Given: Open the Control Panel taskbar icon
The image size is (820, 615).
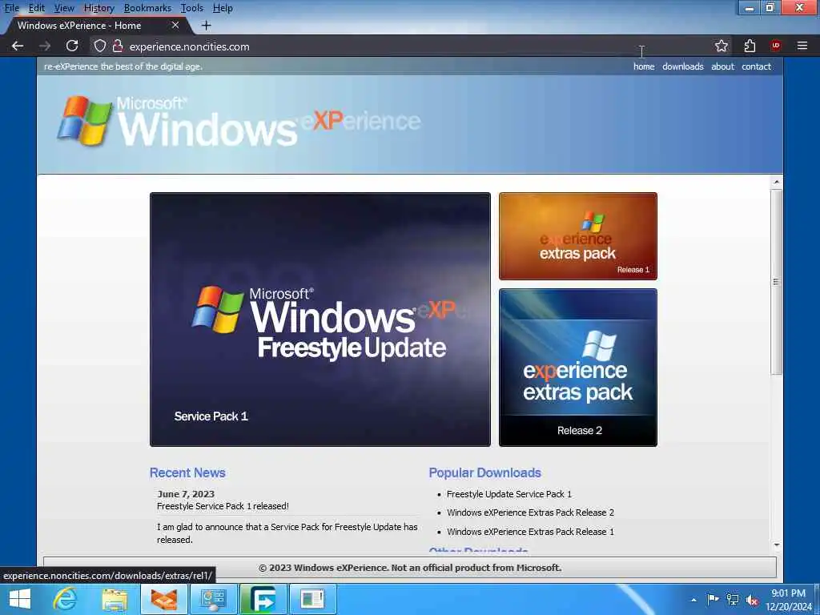Looking at the screenshot, I should coord(213,599).
